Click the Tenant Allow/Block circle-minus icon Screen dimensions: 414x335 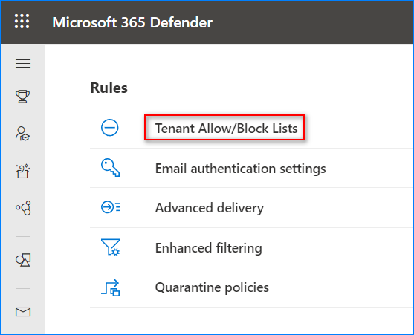tap(109, 128)
